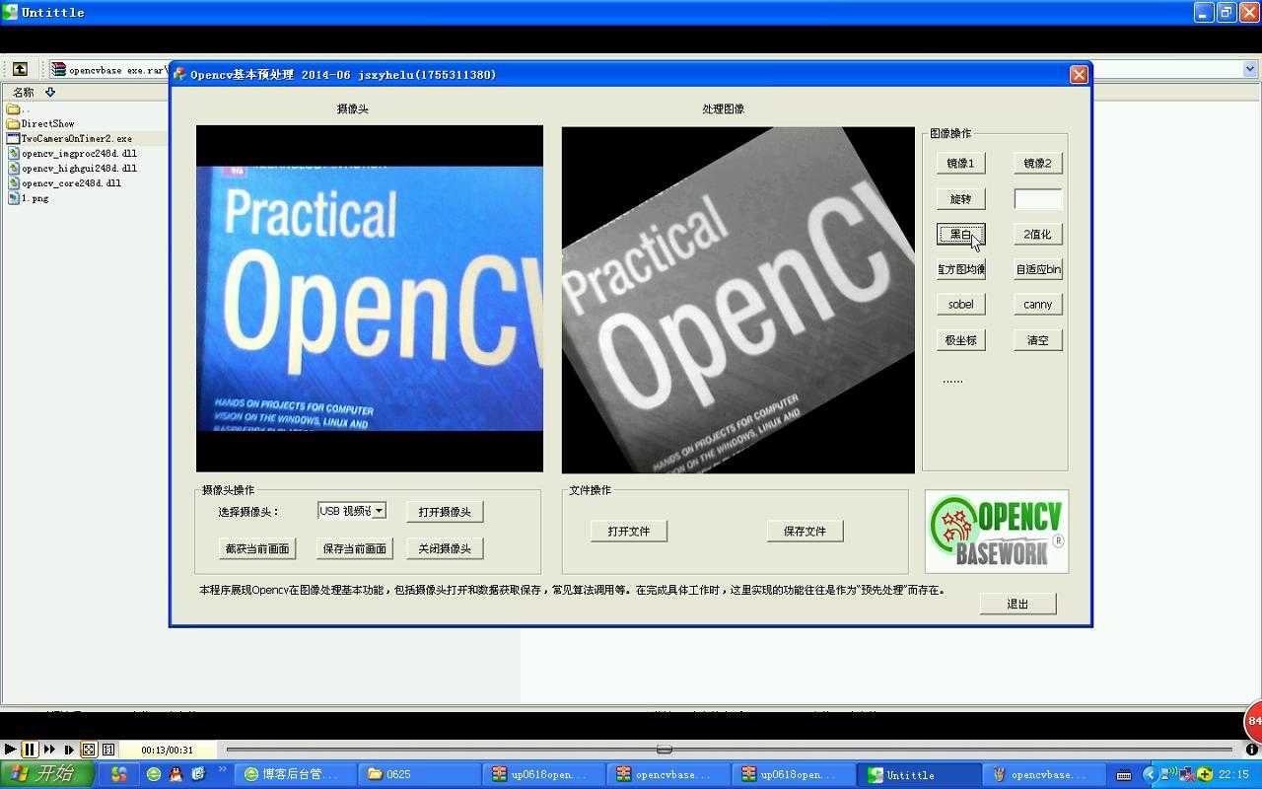Click the info icon at player bar end

(1252, 750)
